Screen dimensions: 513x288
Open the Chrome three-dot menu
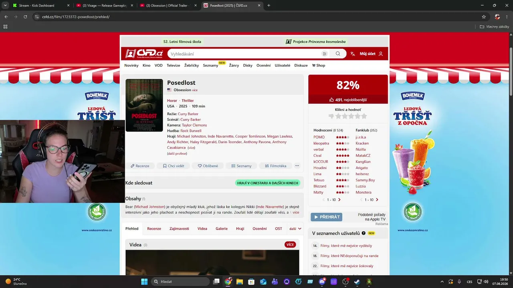(x=507, y=17)
